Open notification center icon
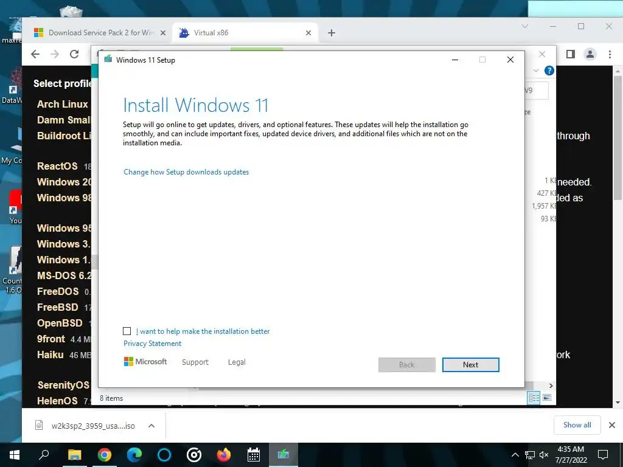 [x=603, y=455]
